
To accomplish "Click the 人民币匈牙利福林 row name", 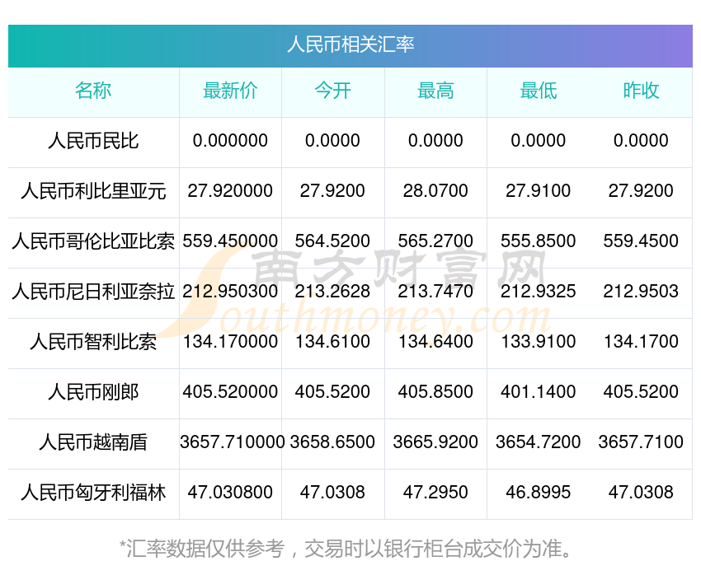I will pos(93,493).
